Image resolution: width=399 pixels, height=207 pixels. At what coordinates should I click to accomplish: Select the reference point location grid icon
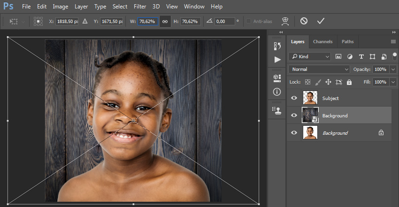38,22
